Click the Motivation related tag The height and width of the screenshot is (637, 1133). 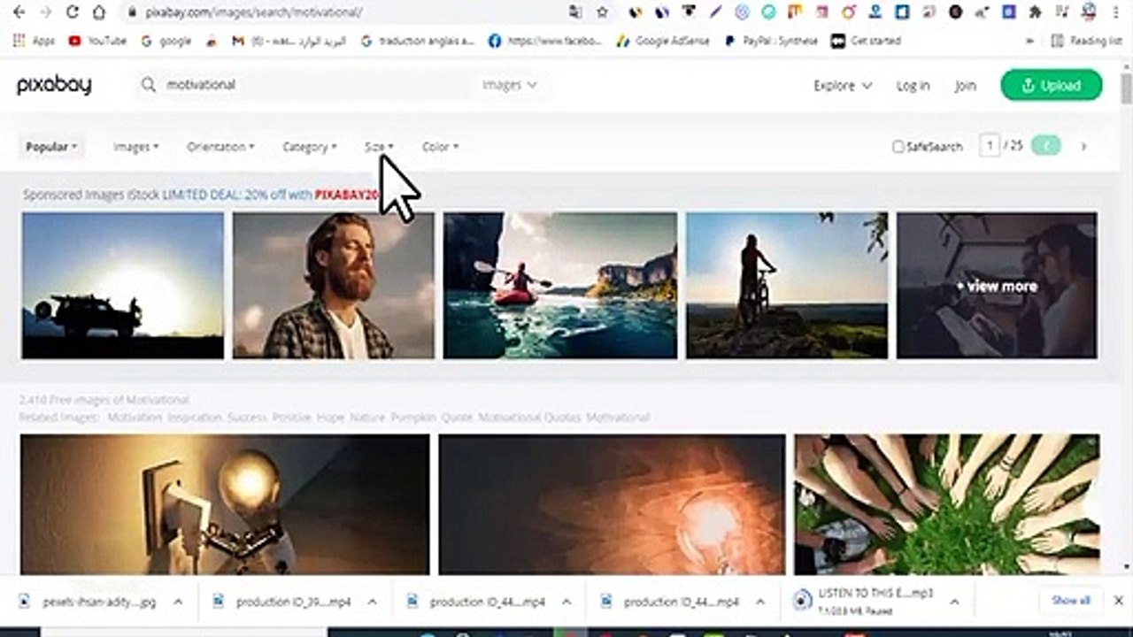click(135, 418)
